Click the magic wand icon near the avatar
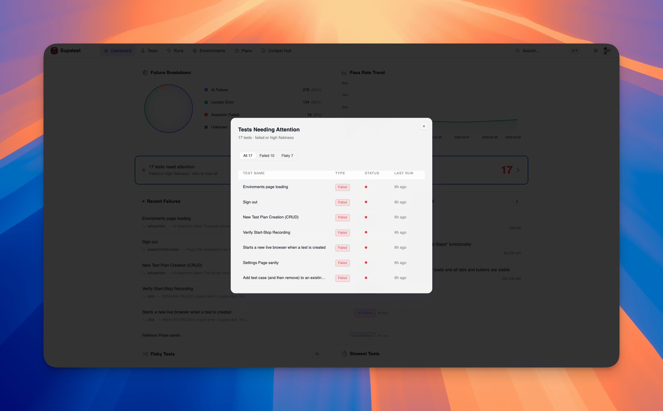 click(x=595, y=50)
